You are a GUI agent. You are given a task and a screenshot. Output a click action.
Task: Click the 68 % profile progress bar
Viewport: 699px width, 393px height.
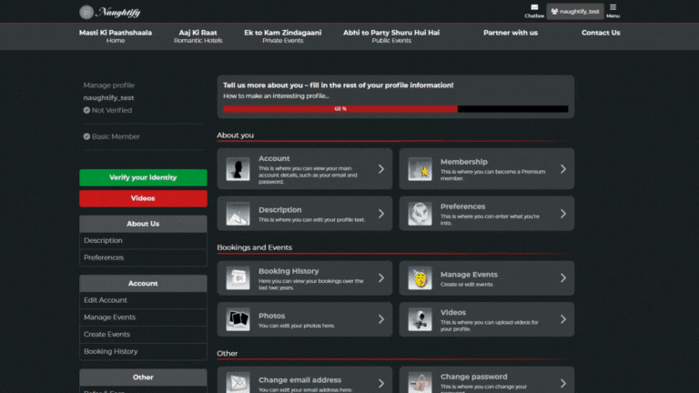[x=395, y=109]
